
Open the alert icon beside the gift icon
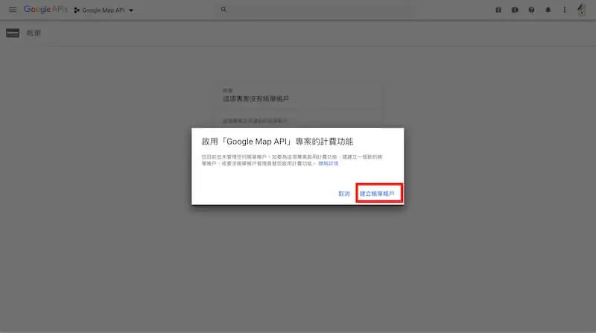[x=515, y=10]
